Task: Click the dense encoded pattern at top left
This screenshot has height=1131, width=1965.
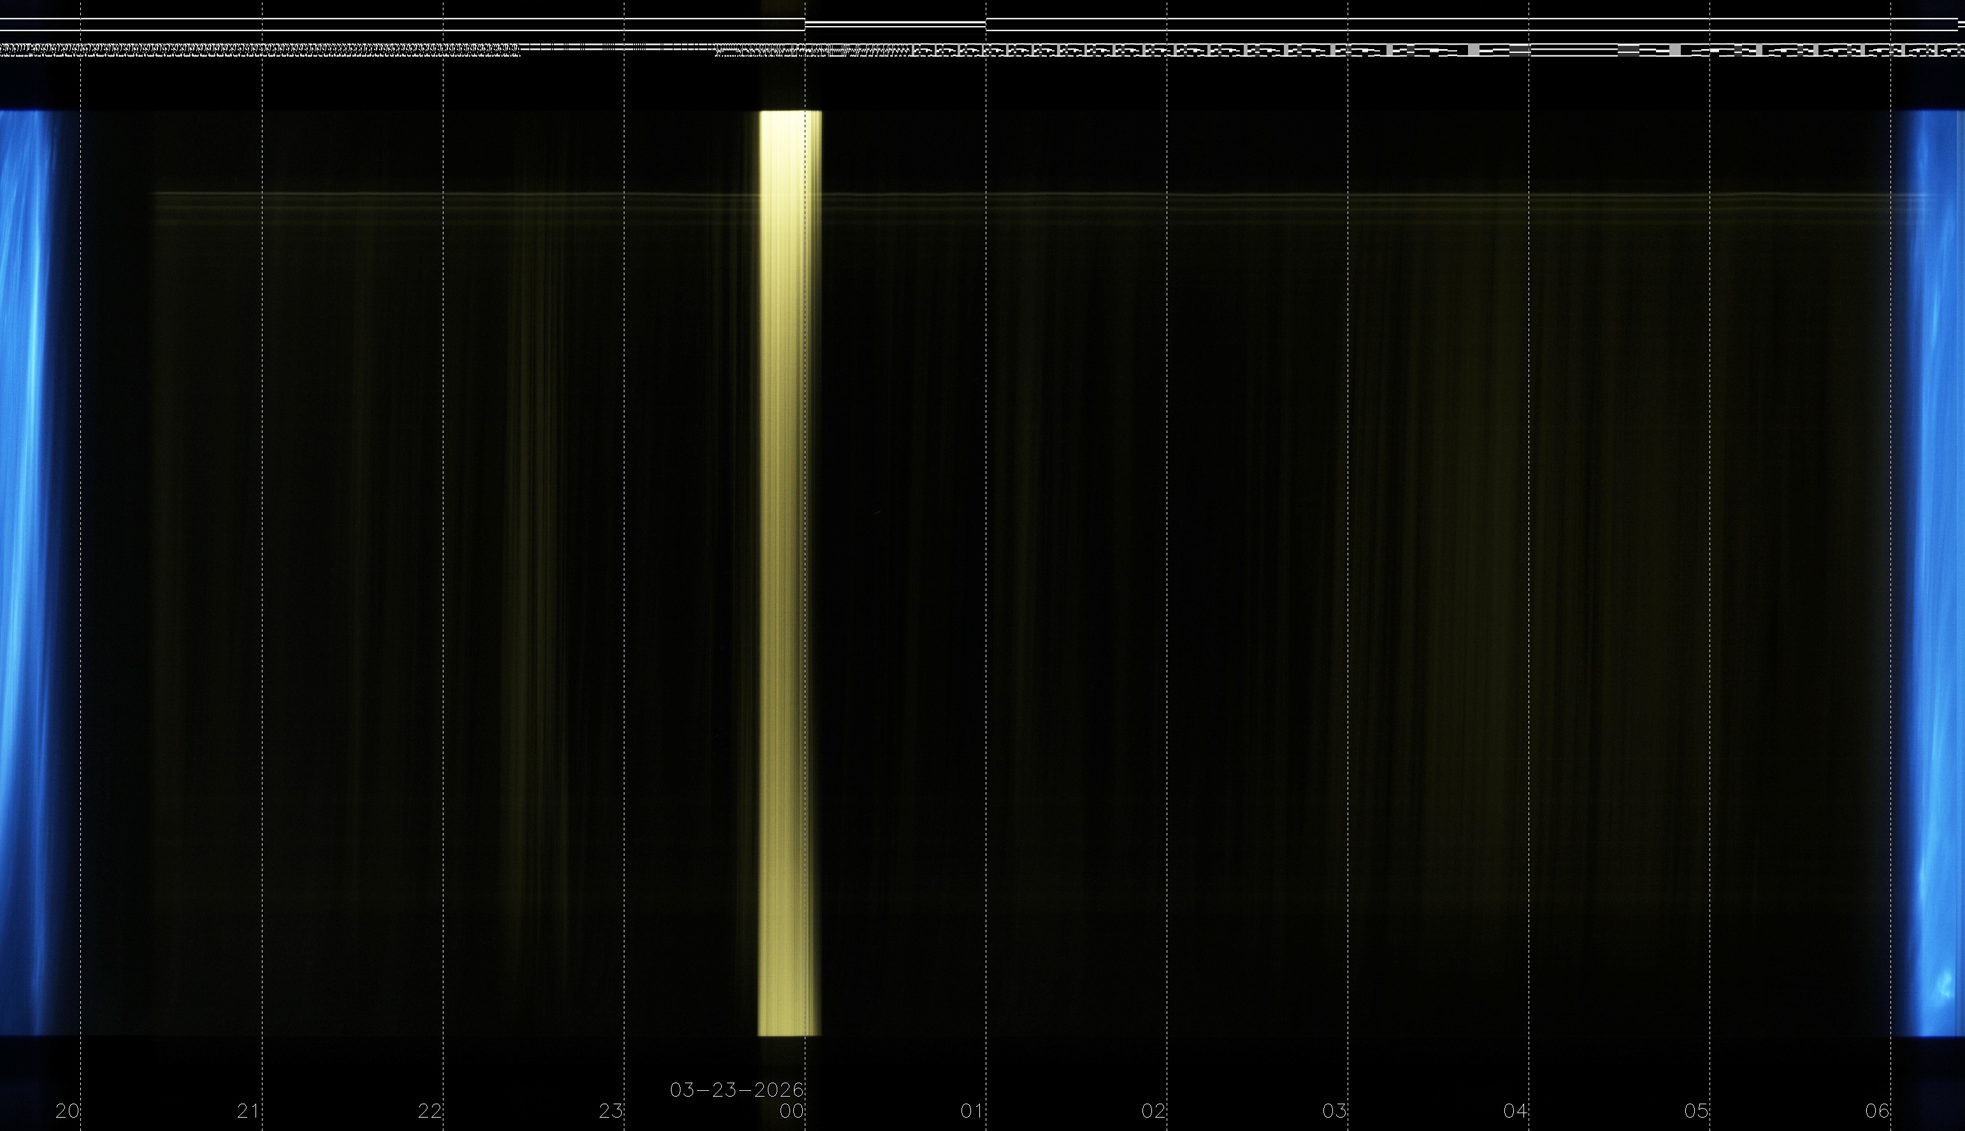Action: (x=256, y=50)
